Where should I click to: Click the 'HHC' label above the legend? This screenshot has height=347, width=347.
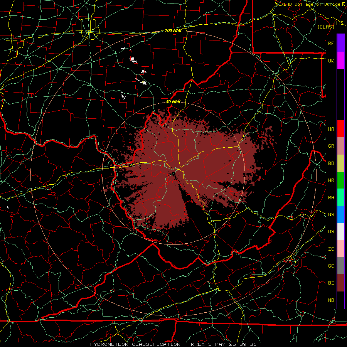(x=339, y=23)
